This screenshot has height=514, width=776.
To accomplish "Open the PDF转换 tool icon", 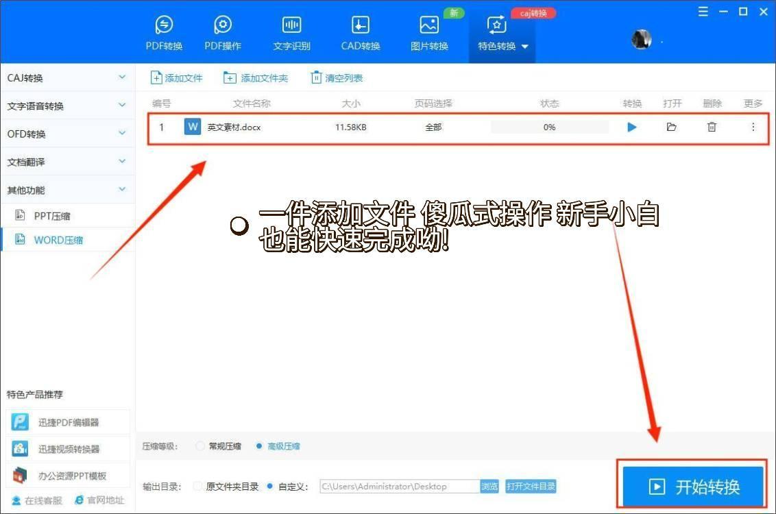I will [164, 24].
